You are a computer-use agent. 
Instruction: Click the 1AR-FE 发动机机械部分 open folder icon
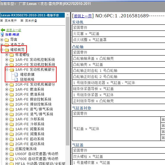[x=12, y=70]
